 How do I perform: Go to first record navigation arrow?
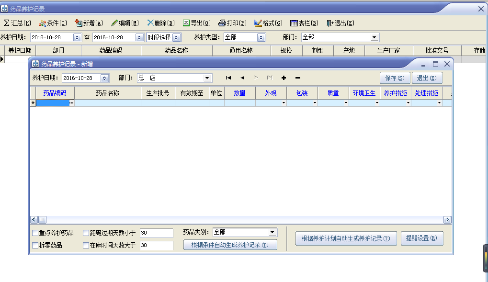coord(228,78)
